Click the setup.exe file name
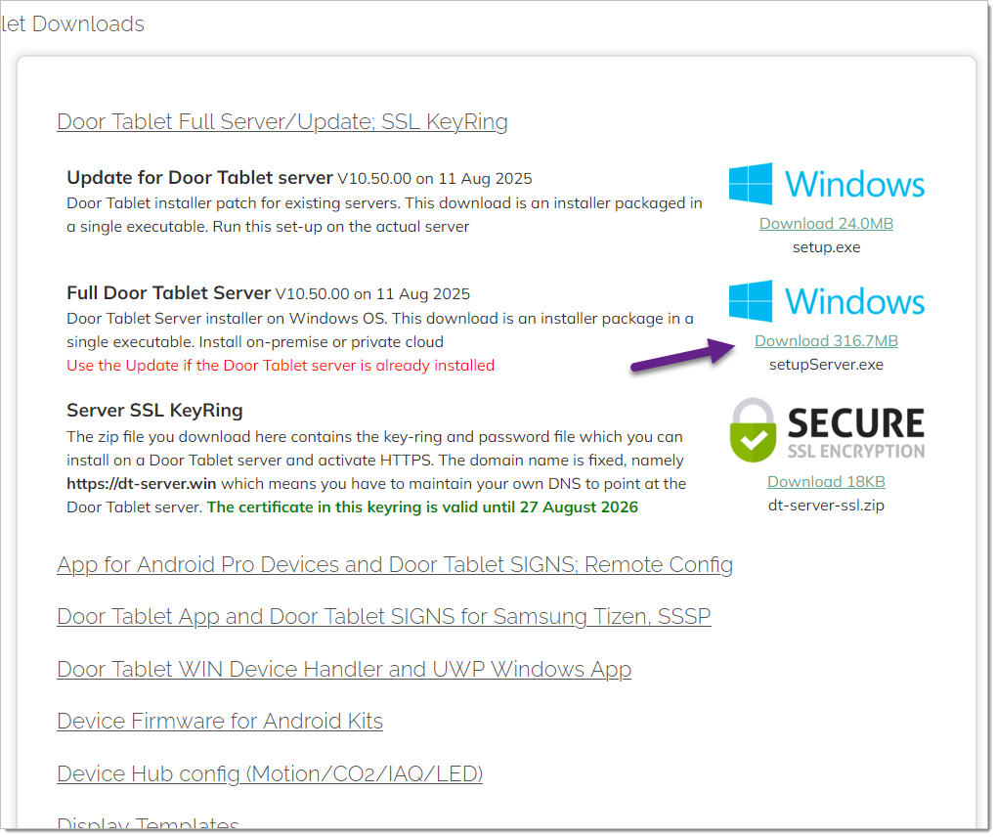Image resolution: width=996 pixels, height=837 pixels. click(x=826, y=247)
